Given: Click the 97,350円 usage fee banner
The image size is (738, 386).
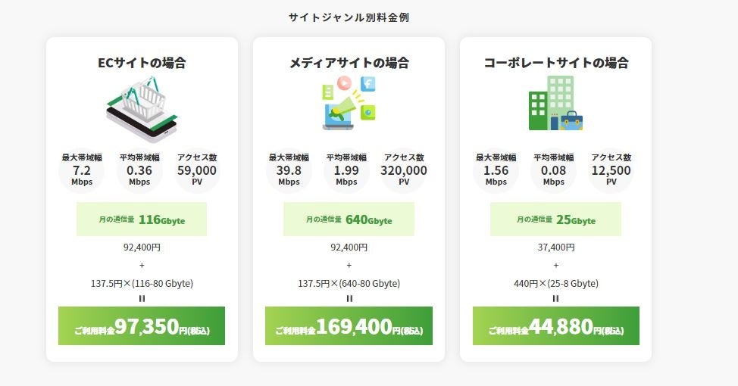Looking at the screenshot, I should click(142, 326).
